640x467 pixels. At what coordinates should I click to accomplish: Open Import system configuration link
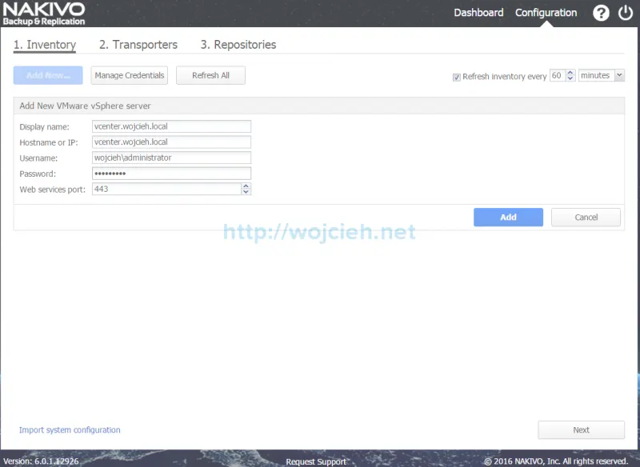point(70,430)
